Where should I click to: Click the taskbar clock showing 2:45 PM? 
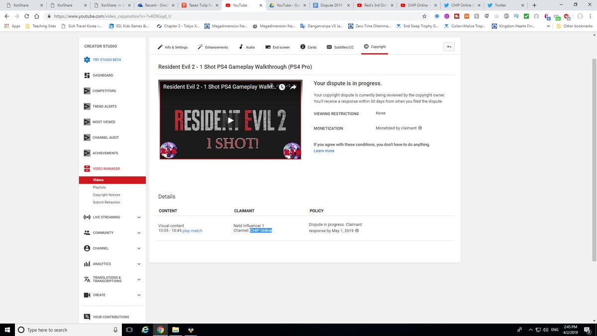(571, 330)
